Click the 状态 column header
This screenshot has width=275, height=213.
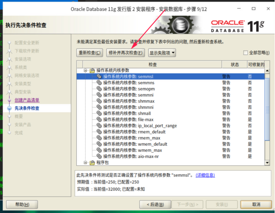(x=234, y=64)
